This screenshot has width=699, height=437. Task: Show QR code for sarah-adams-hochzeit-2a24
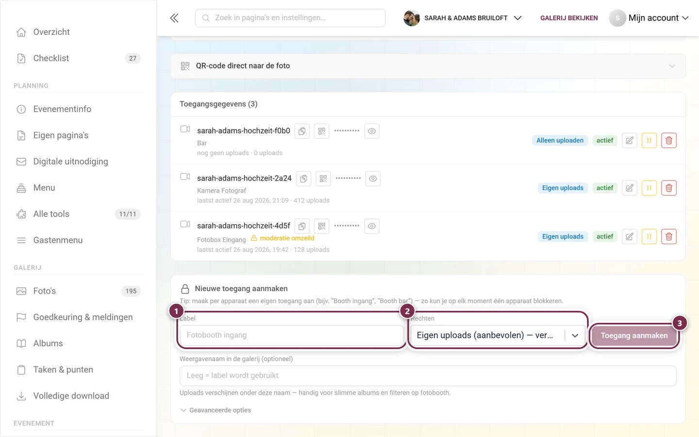[323, 179]
